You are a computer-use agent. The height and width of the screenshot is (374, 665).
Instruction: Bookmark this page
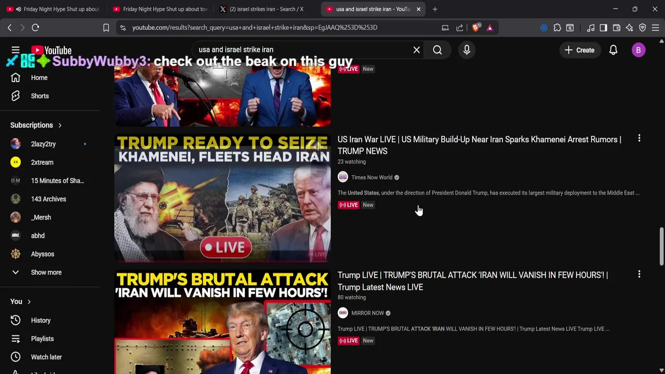(106, 28)
